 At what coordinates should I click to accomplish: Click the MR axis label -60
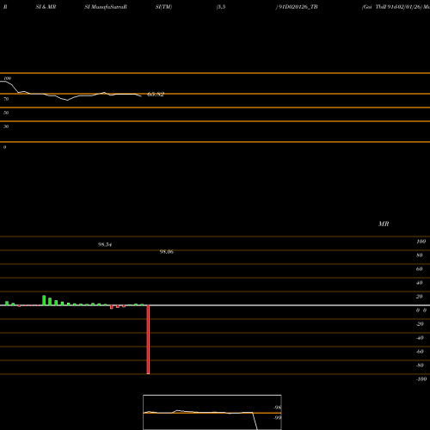pos(420,352)
